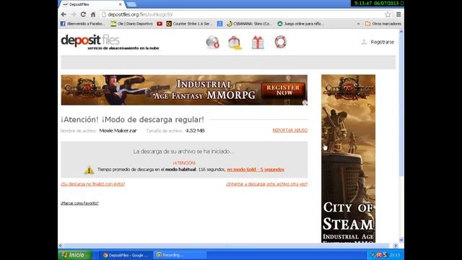
Task: Click the Registrarse link
Action: tap(382, 42)
